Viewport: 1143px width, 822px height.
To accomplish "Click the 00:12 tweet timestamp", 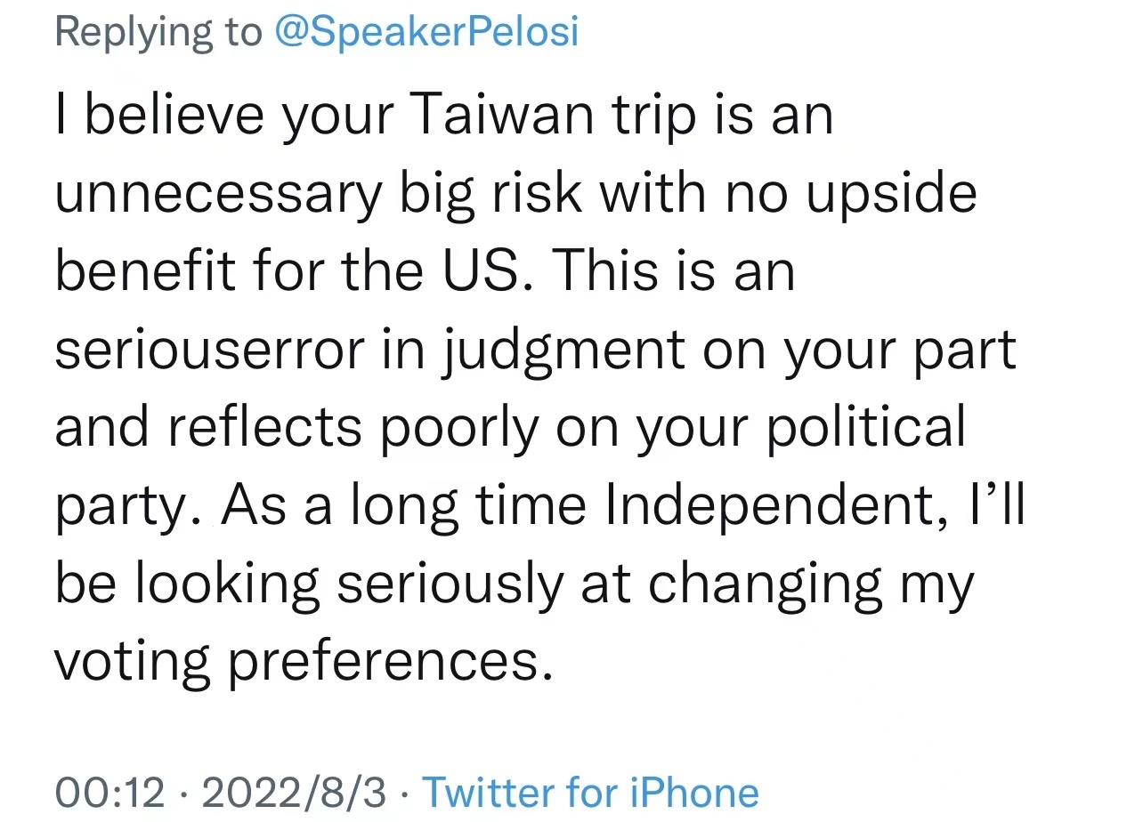I will point(110,792).
